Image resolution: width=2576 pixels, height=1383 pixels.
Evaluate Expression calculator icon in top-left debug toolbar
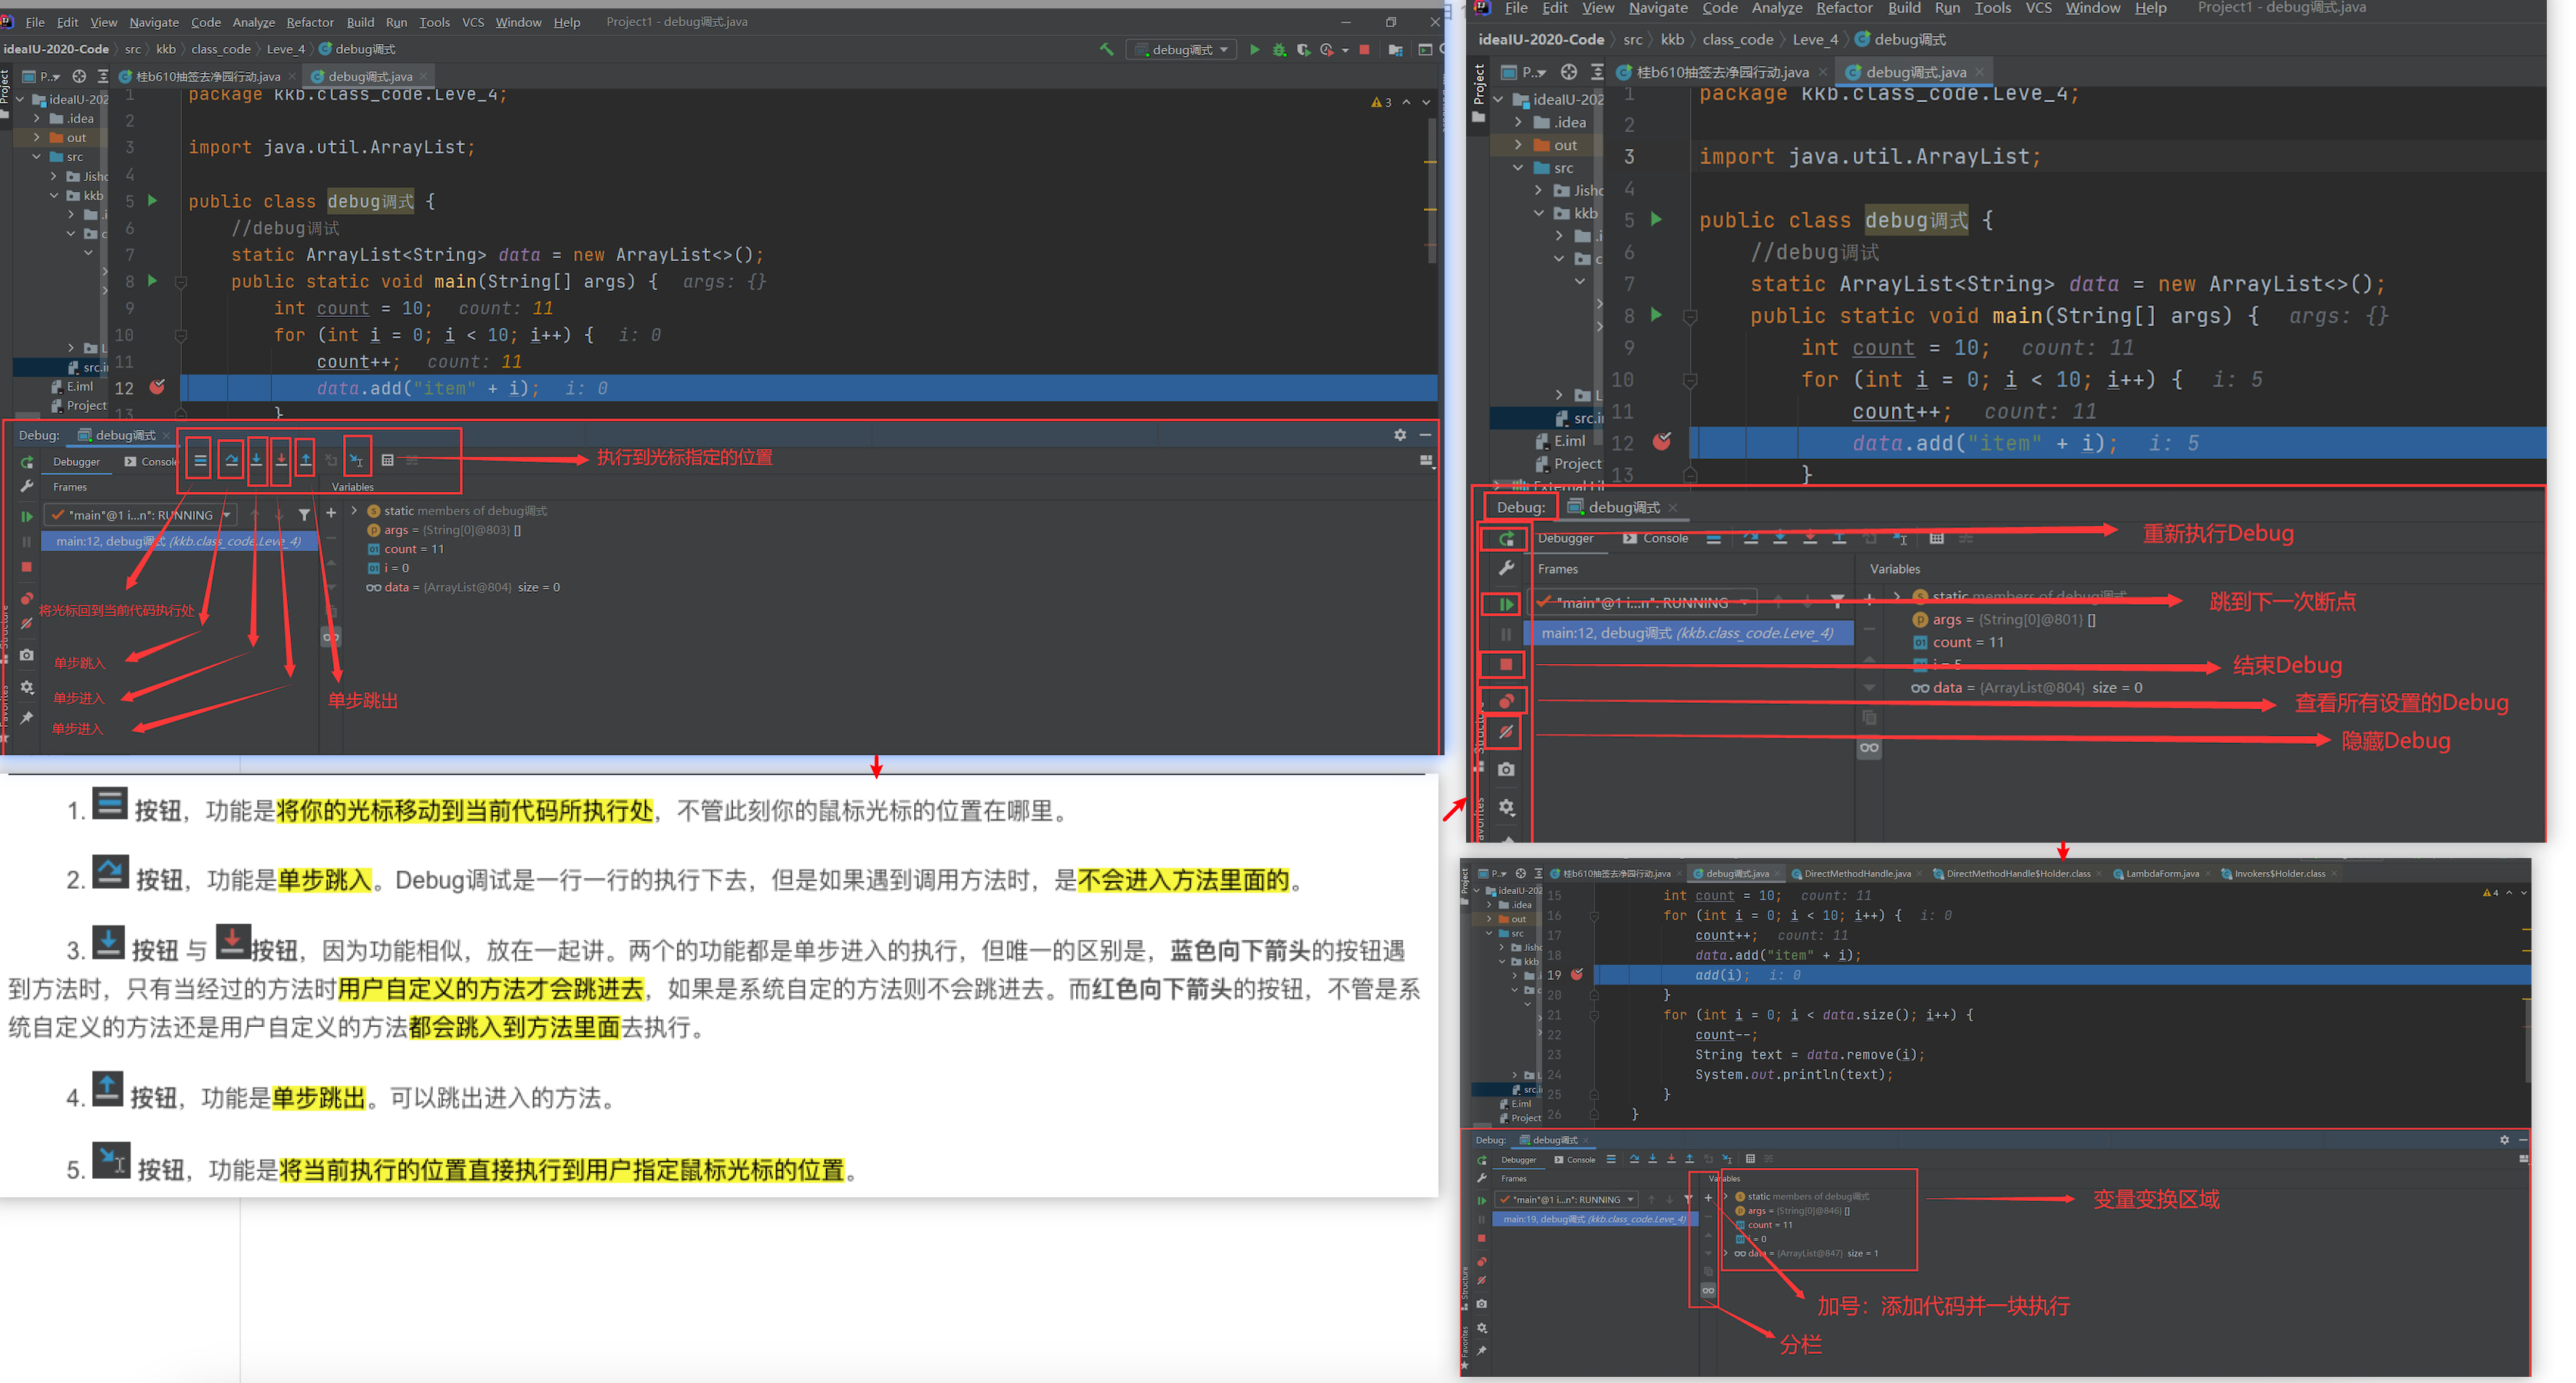(x=388, y=460)
